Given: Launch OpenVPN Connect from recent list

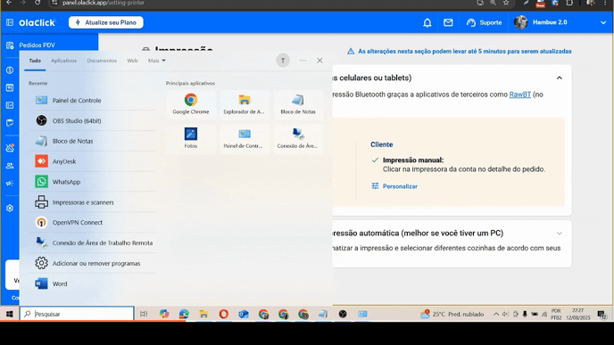Looking at the screenshot, I should click(93, 222).
